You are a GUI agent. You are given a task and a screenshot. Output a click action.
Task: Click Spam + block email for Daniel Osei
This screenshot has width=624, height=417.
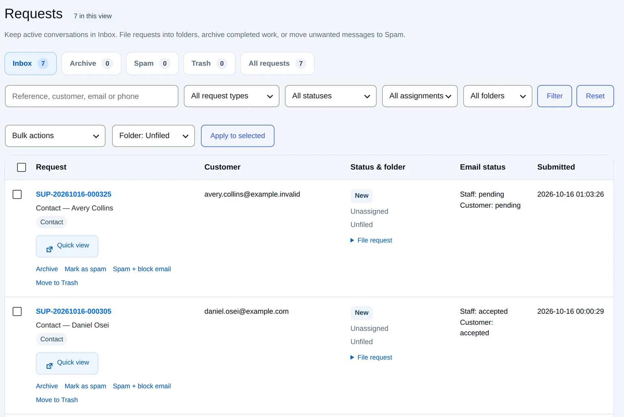(142, 386)
